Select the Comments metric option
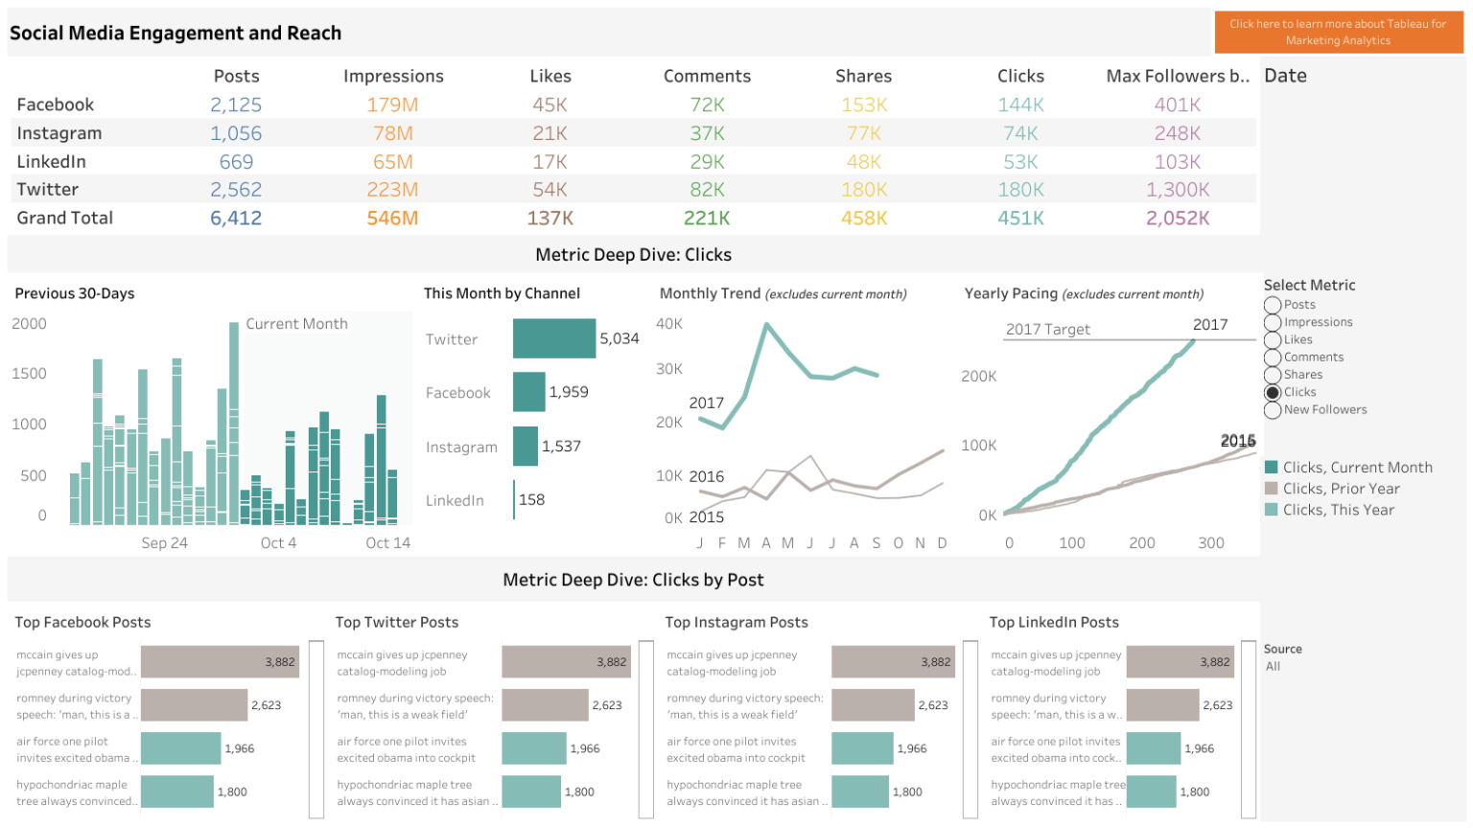1473x828 pixels. pyautogui.click(x=1275, y=356)
